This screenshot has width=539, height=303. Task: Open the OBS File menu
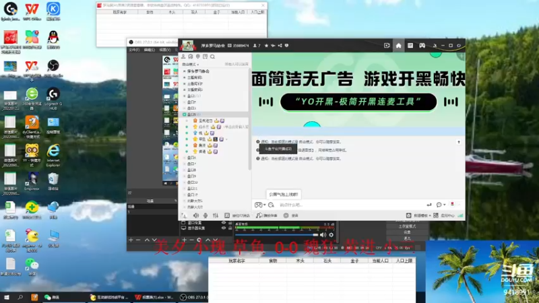pos(134,50)
